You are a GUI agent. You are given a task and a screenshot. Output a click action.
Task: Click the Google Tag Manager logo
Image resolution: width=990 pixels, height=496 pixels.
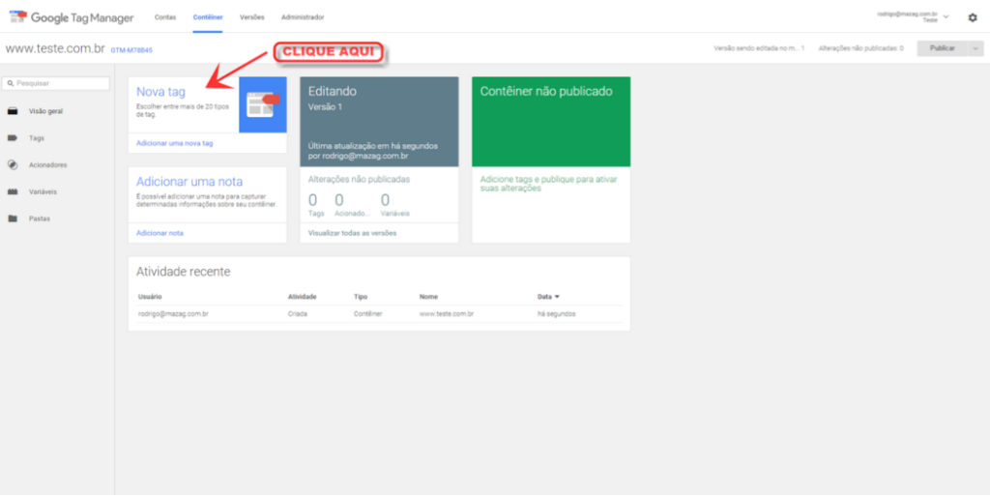[x=72, y=17]
